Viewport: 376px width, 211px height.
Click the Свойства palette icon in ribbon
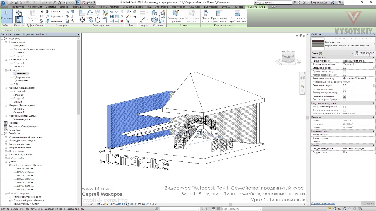pos(19,20)
